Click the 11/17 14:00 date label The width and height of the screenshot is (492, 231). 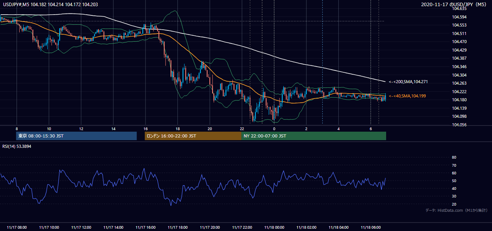113,228
